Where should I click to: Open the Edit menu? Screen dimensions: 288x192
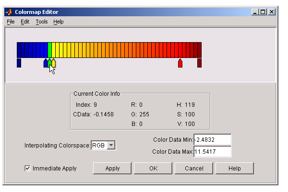[25, 22]
